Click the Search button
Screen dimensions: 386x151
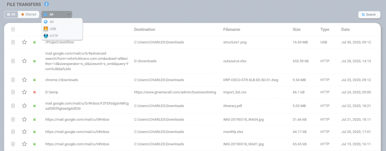(369, 15)
